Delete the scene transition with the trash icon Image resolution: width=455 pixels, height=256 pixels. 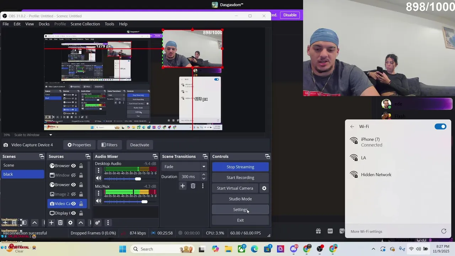click(x=193, y=186)
